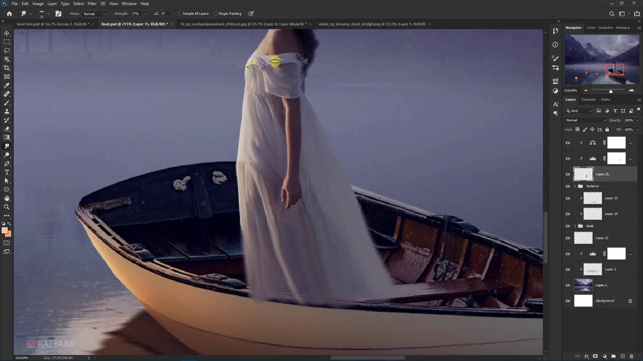The height and width of the screenshot is (361, 643).
Task: Select the Rectangular Marquee tool
Action: (x=7, y=42)
